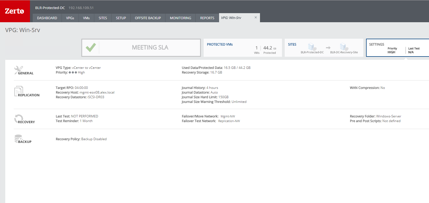Click the Backup database icon
The height and width of the screenshot is (203, 429).
[18, 139]
